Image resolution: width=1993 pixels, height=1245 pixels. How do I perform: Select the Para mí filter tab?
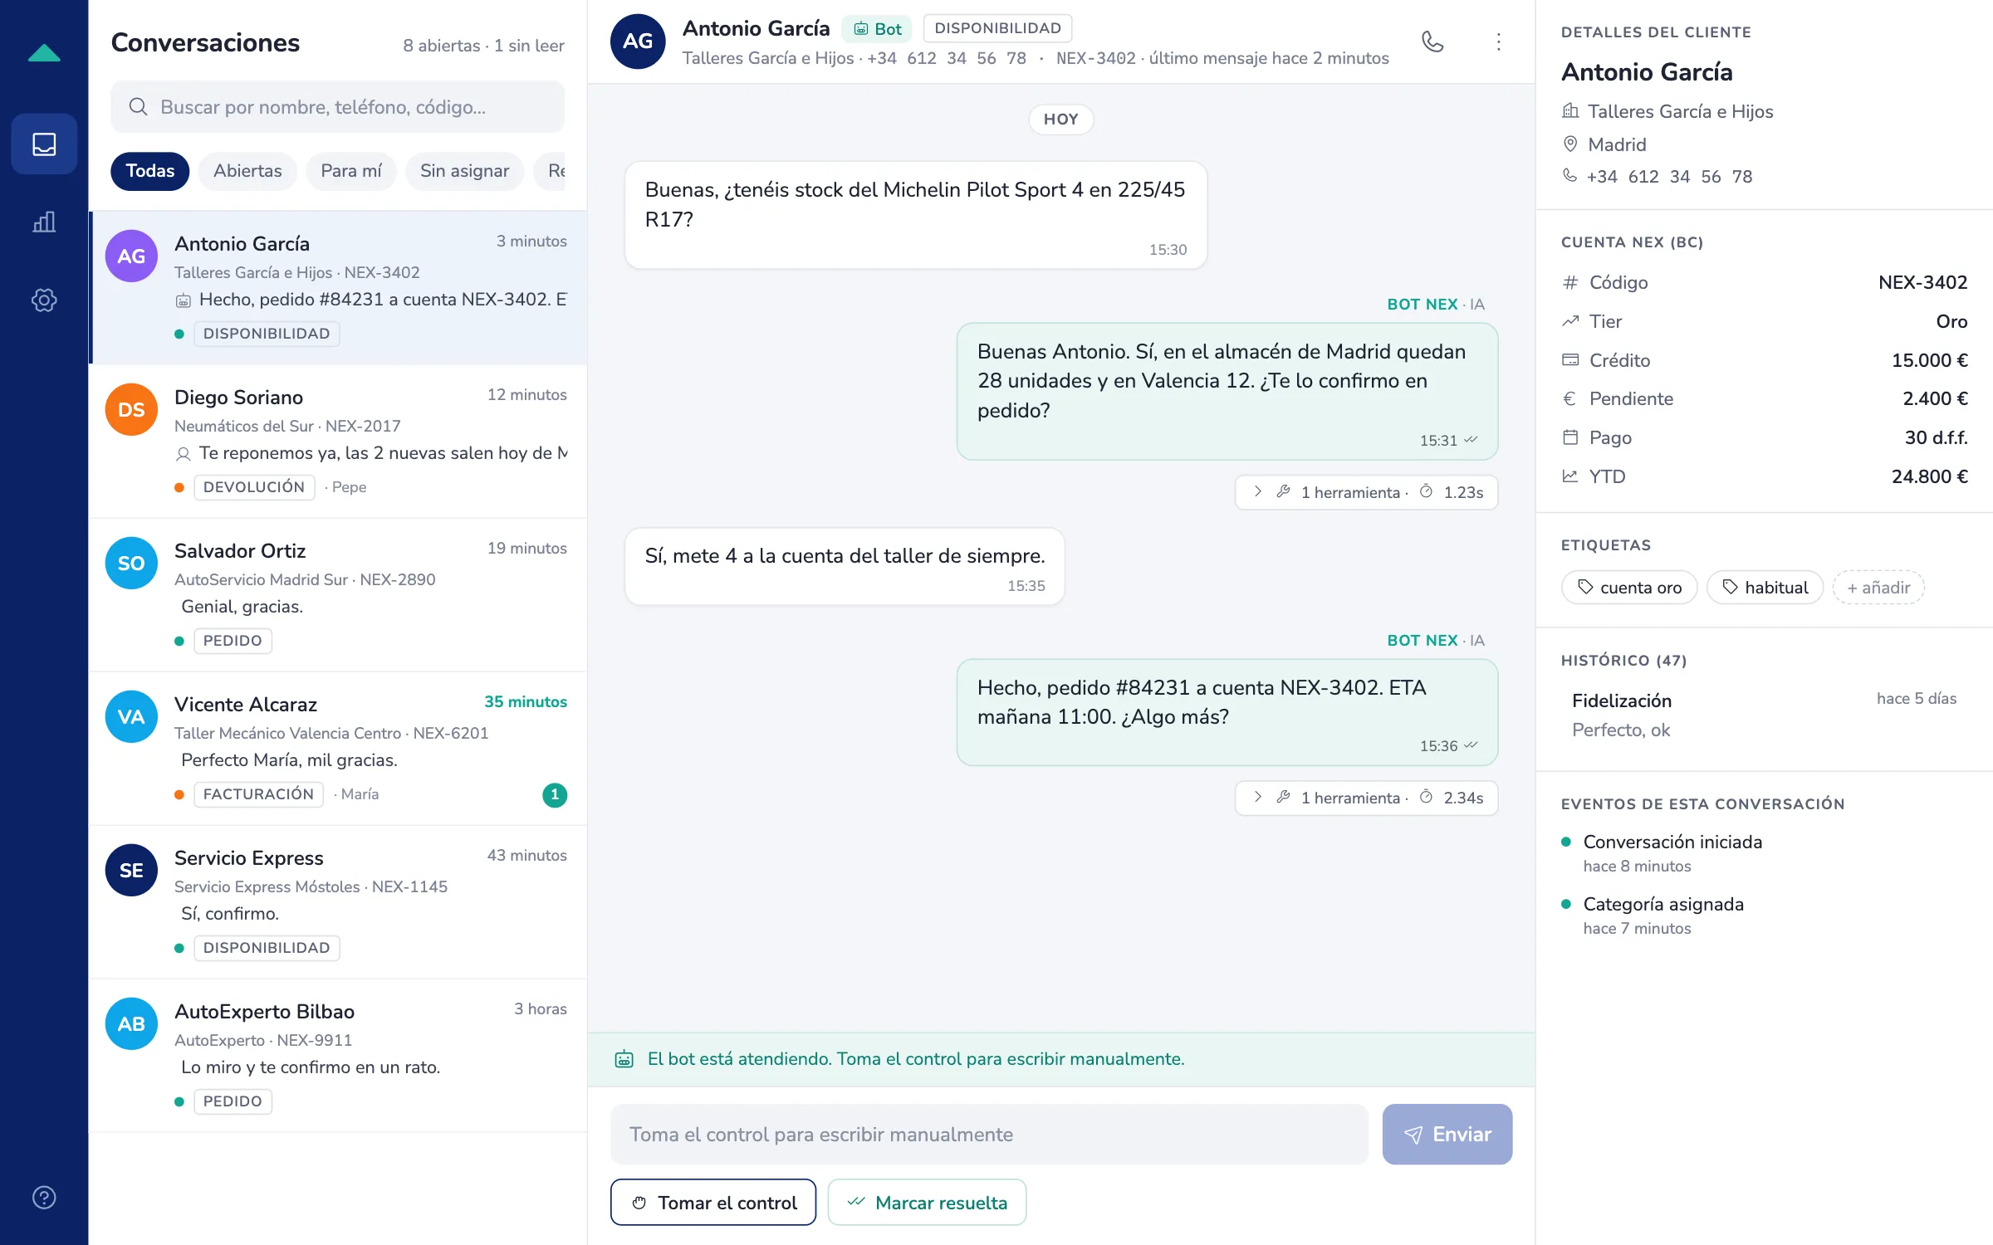(x=351, y=171)
